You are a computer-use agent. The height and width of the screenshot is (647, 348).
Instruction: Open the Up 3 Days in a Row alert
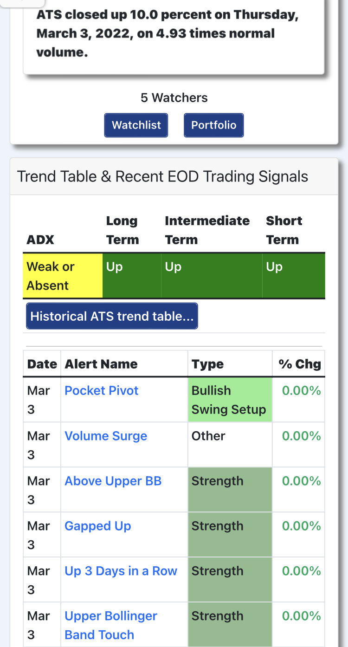(121, 571)
